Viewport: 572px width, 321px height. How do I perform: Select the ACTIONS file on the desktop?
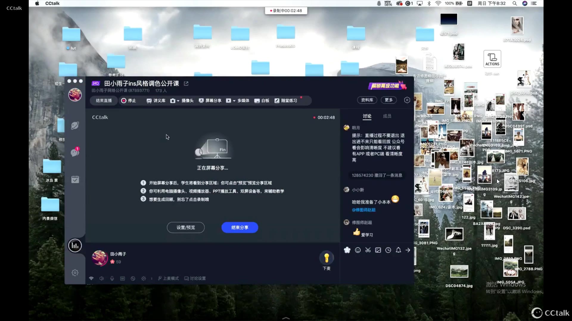click(492, 59)
